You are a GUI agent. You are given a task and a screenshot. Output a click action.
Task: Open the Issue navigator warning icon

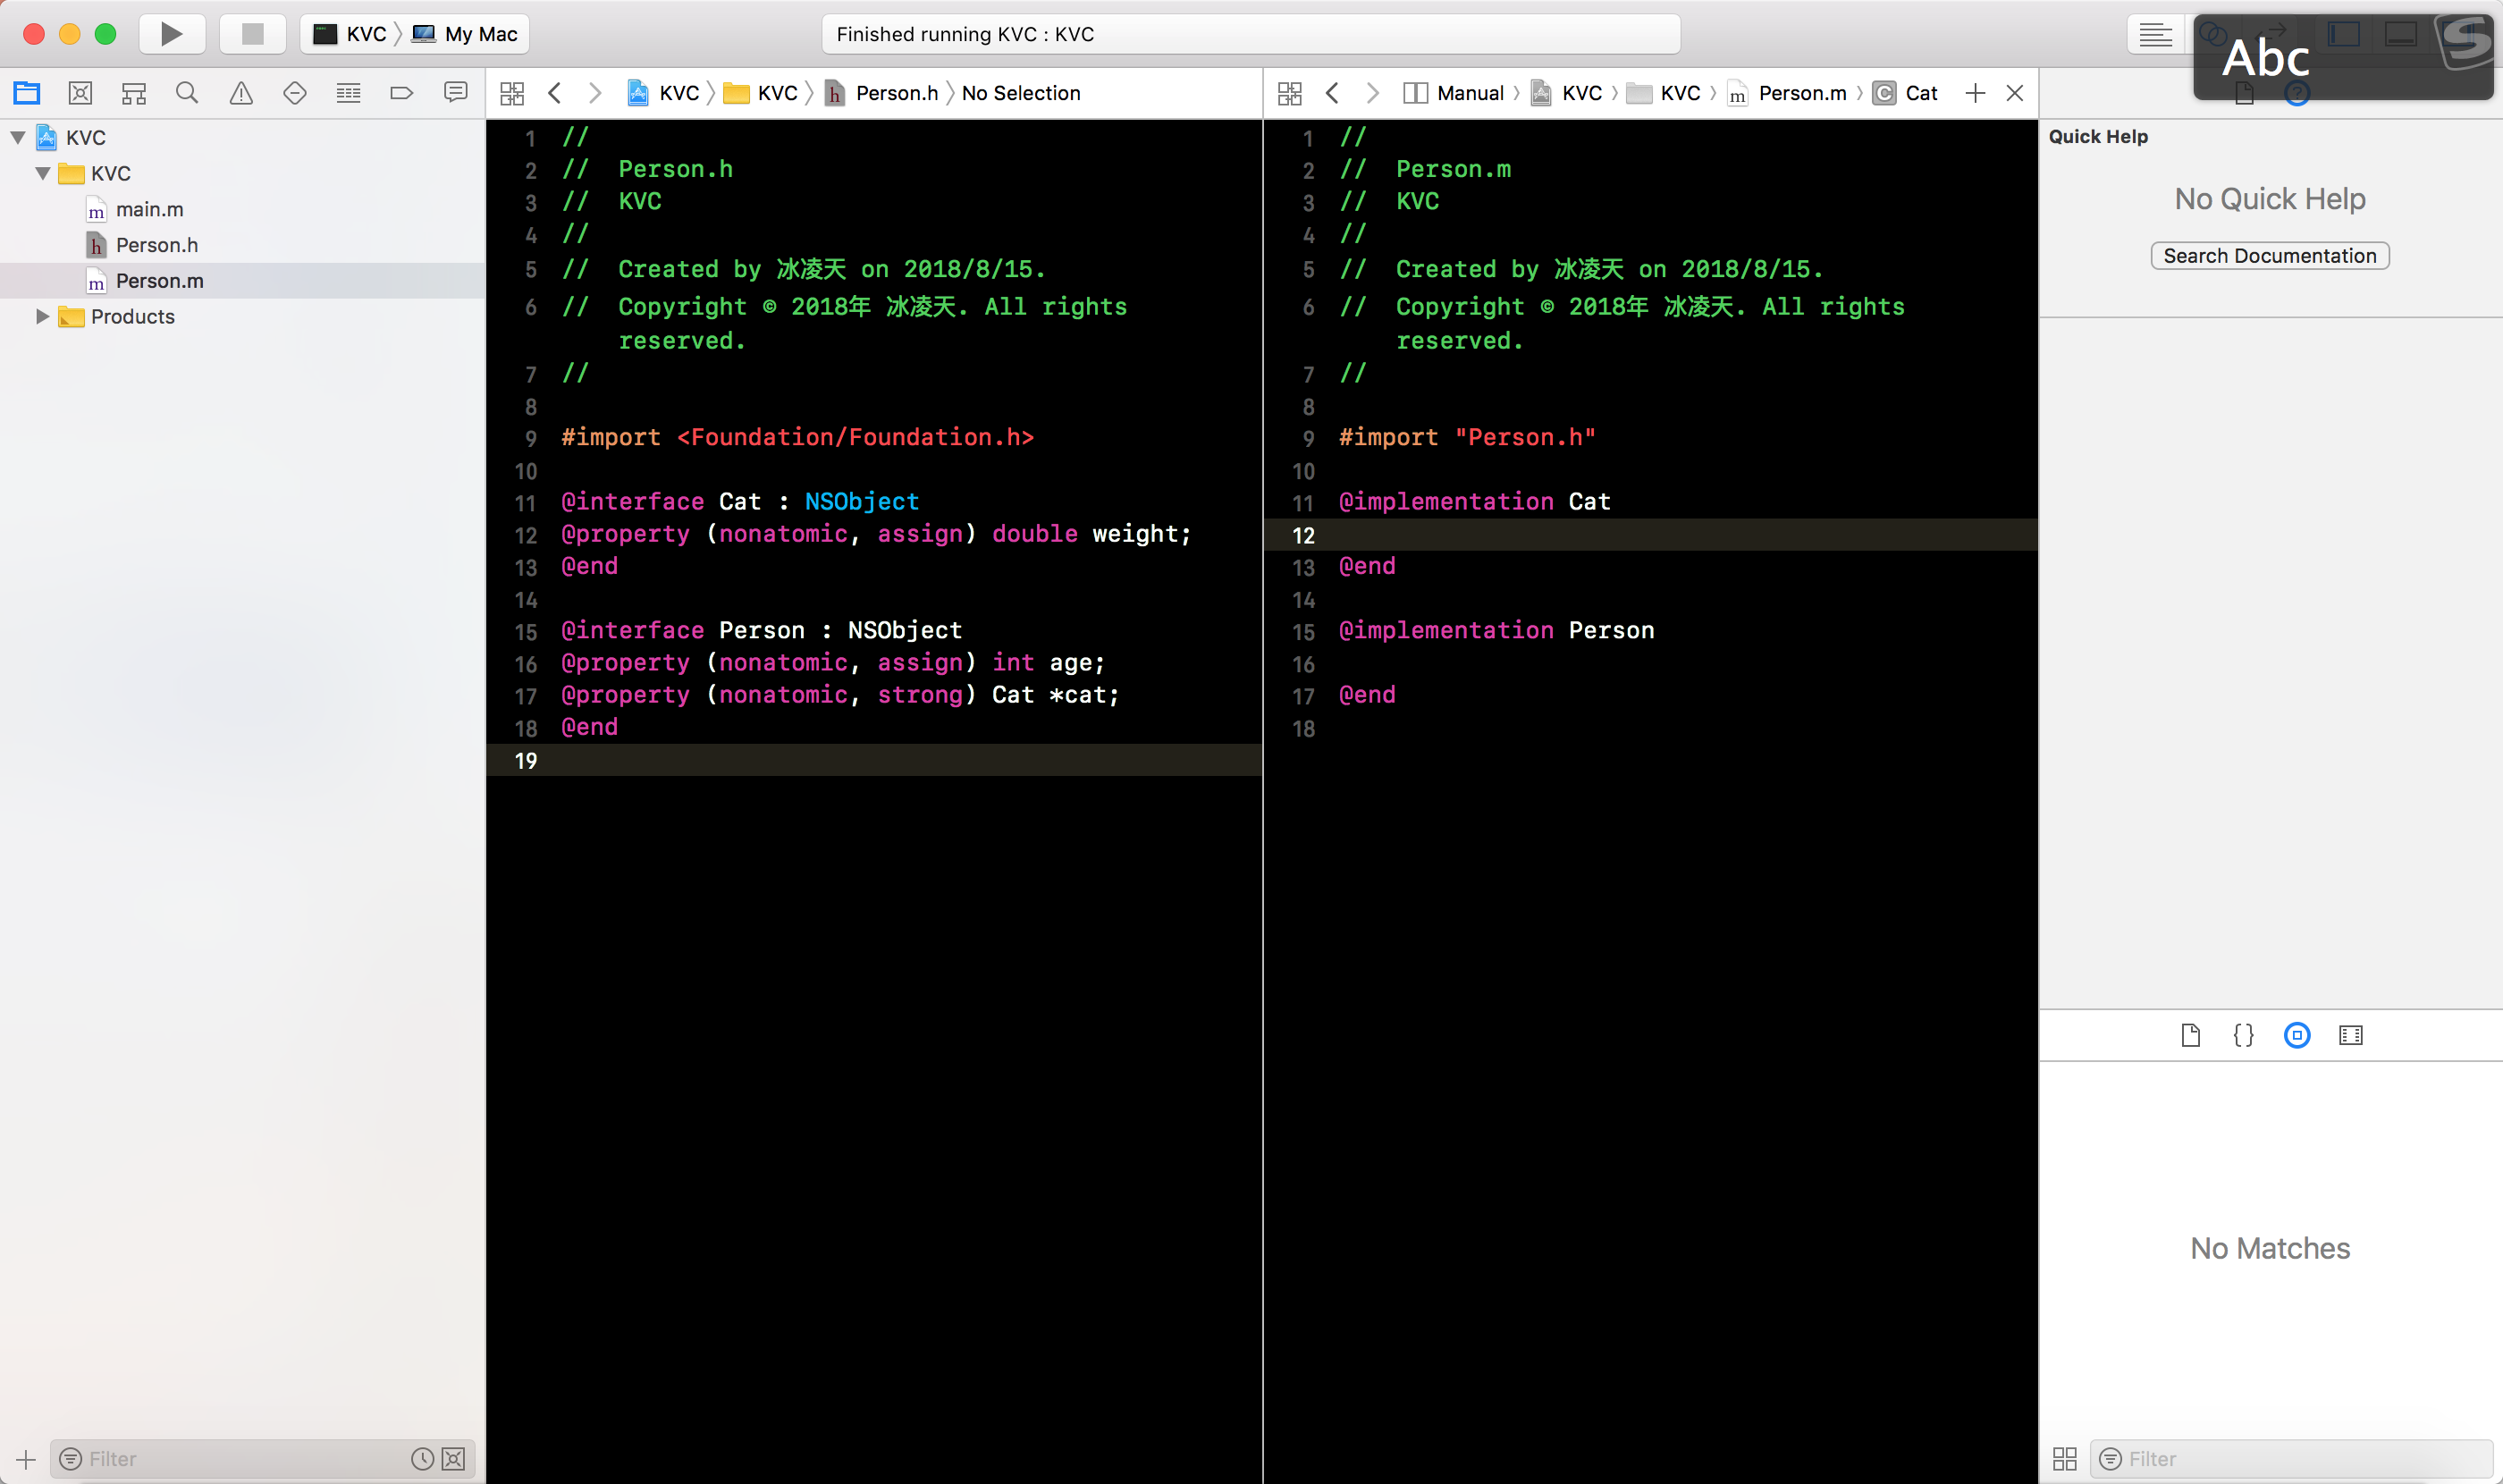241,93
